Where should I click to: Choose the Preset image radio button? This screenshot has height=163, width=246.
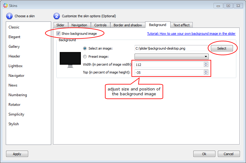(85, 57)
